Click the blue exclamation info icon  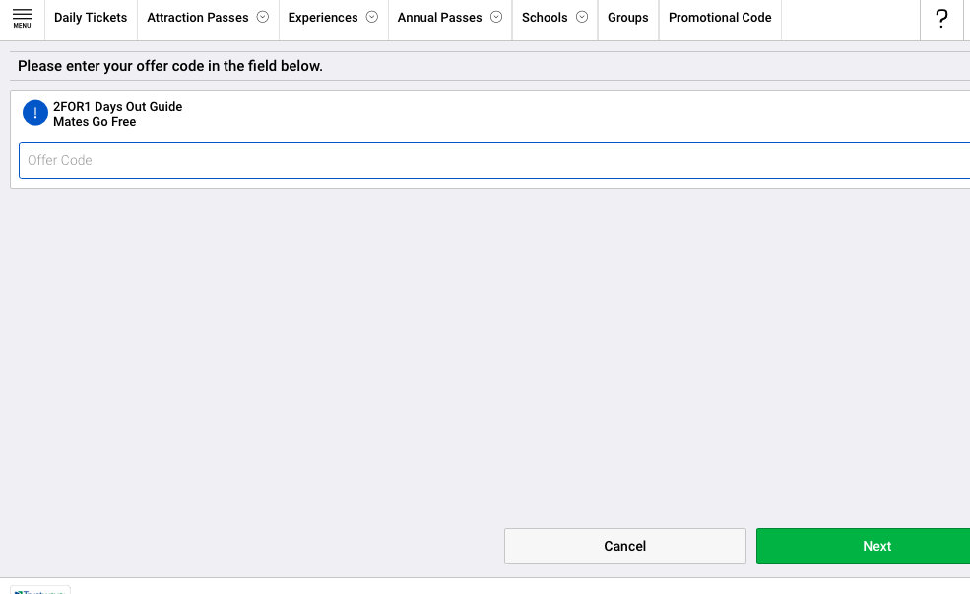coord(35,113)
